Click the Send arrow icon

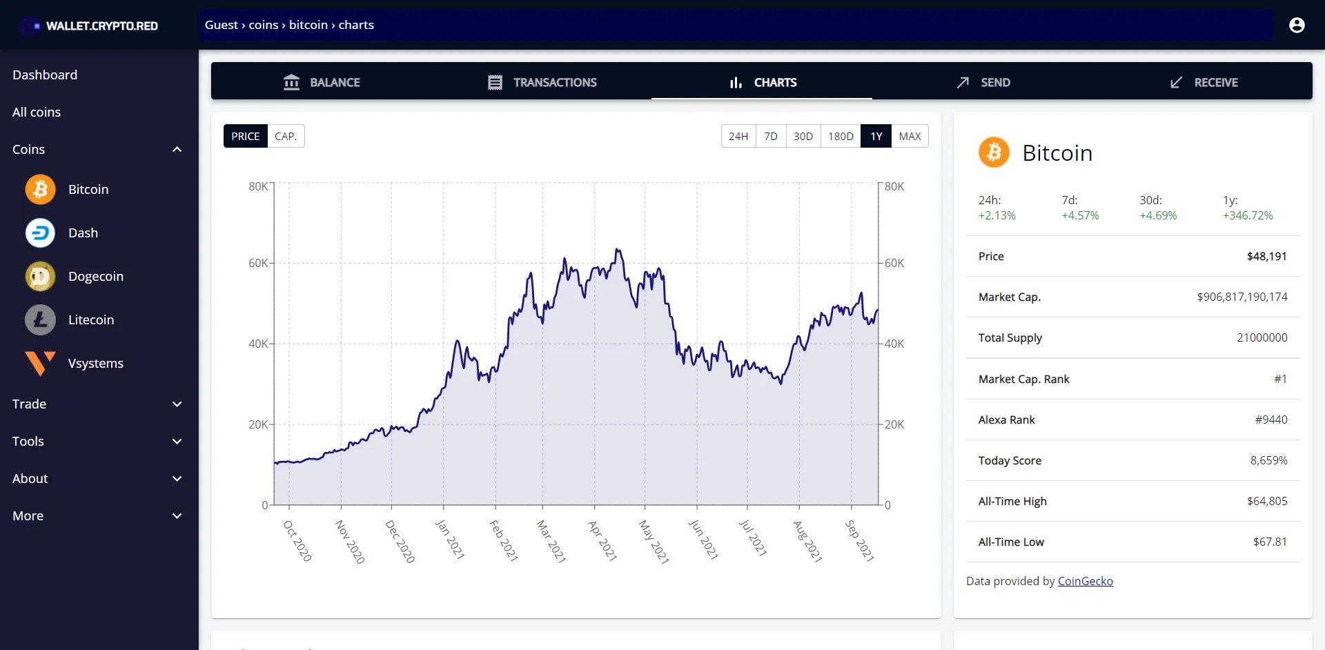pos(963,82)
